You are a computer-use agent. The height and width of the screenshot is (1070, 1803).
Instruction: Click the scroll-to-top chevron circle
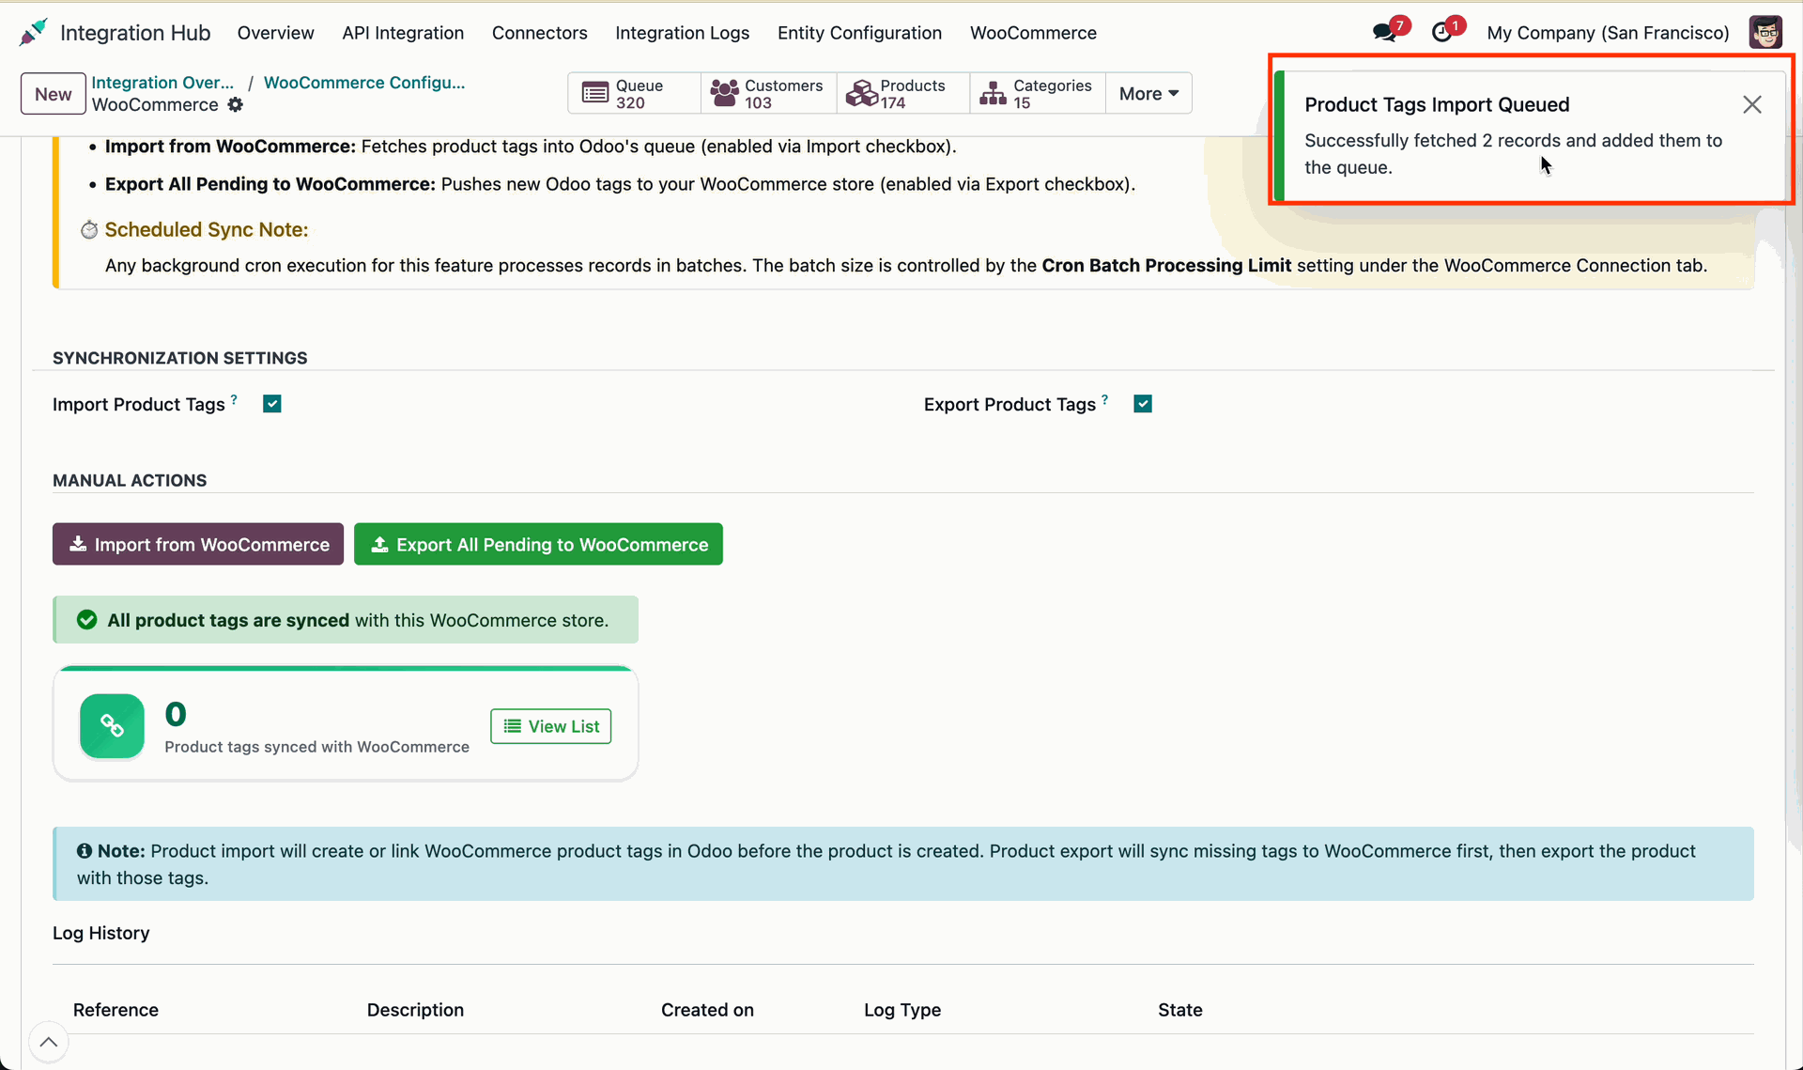click(49, 1042)
